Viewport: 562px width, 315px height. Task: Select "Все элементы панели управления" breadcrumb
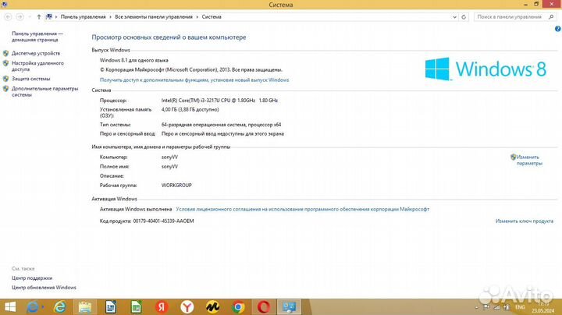[154, 17]
